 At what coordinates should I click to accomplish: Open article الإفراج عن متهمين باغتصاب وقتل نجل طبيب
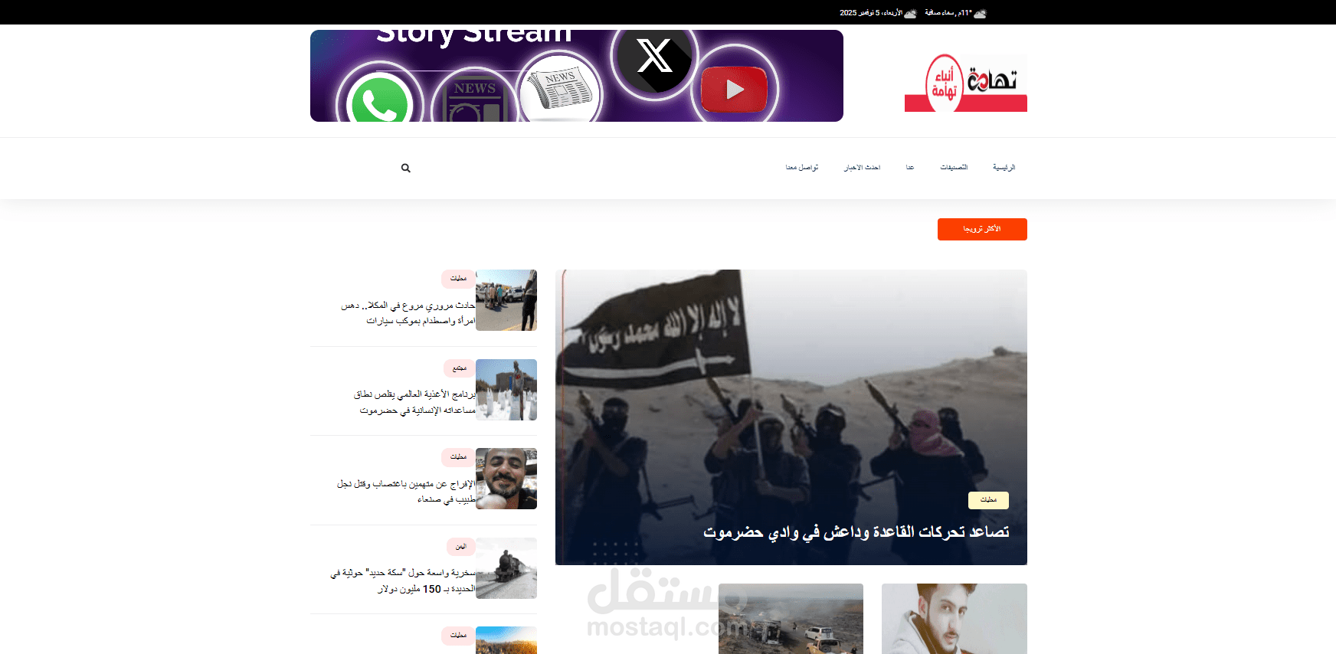tap(406, 492)
